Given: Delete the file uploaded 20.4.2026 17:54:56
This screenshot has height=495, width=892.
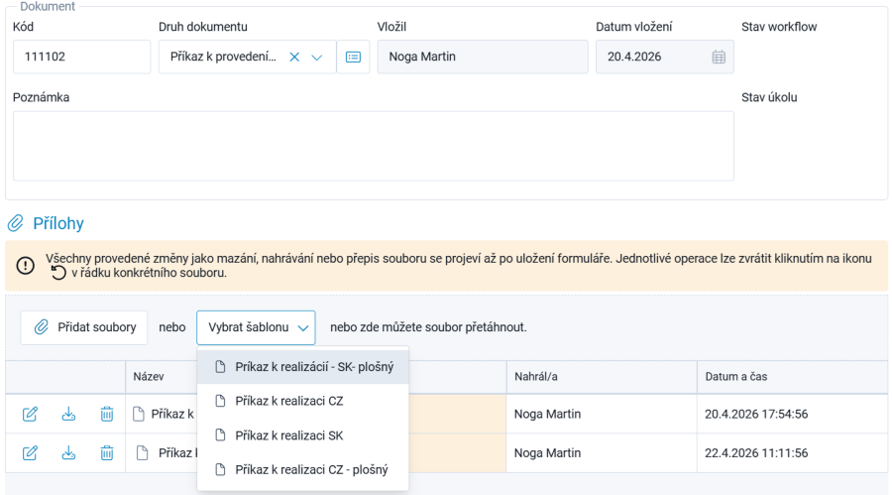Looking at the screenshot, I should point(107,414).
